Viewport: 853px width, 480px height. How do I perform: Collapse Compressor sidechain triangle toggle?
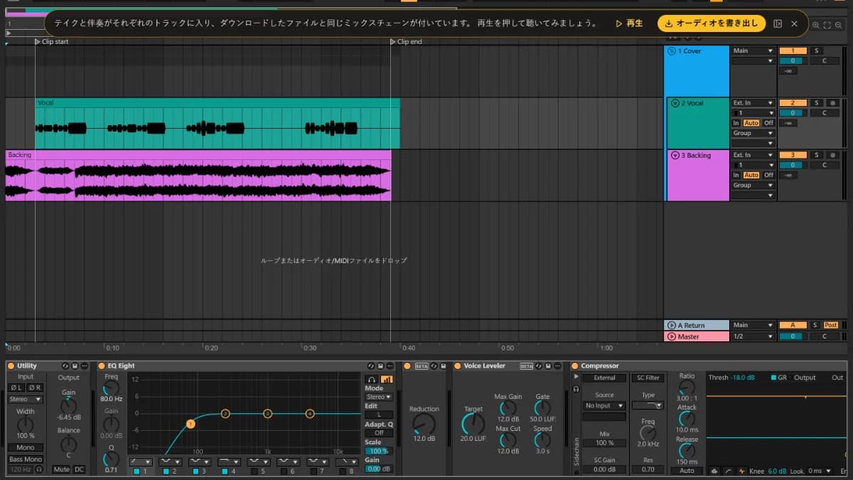[576, 376]
